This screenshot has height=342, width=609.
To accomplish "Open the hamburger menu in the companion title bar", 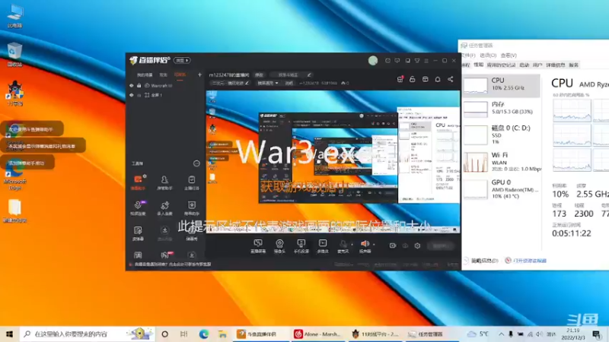I will [x=426, y=61].
